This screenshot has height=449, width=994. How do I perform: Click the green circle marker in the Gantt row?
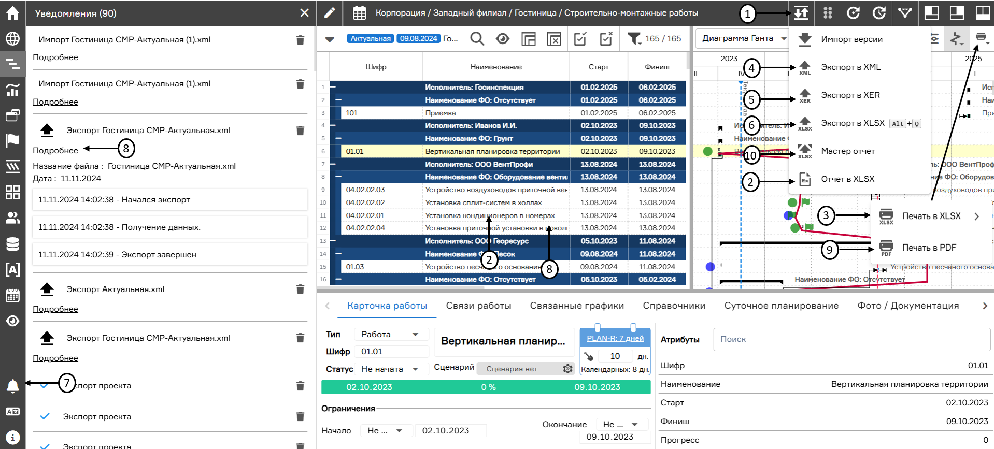coord(707,151)
